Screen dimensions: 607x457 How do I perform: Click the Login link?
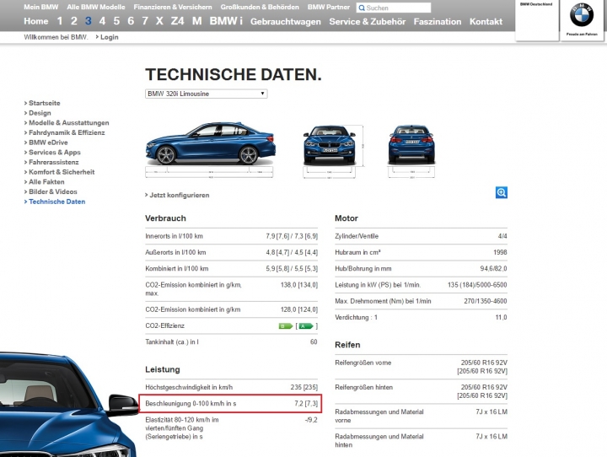coord(109,37)
